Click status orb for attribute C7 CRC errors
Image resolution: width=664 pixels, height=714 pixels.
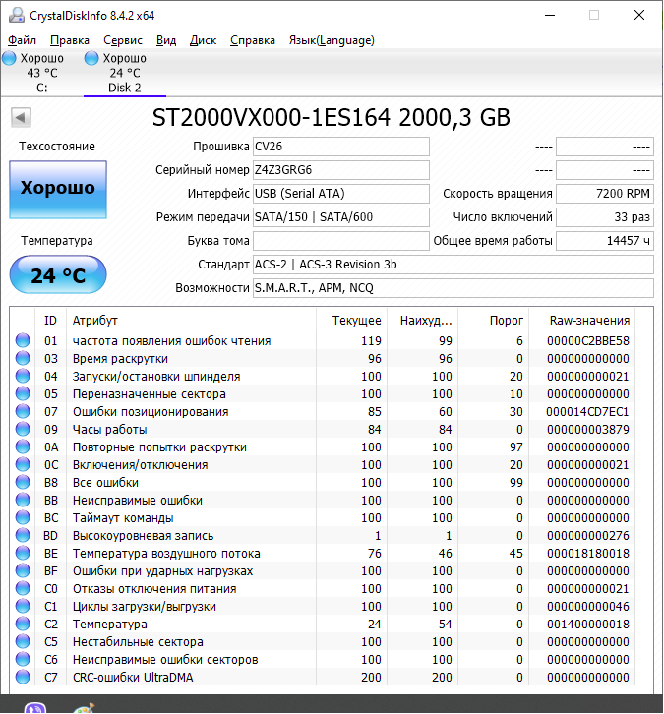[x=22, y=678]
